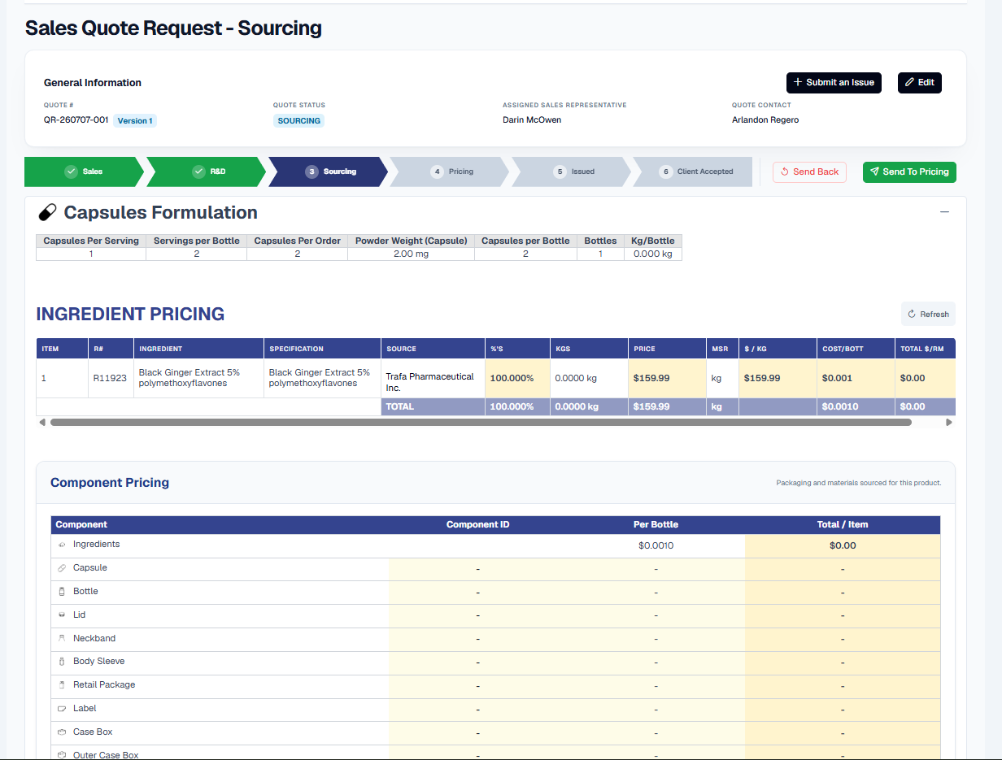
Task: Click sales representative Darin McOwen
Action: tap(532, 119)
